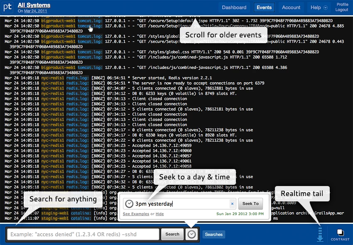The height and width of the screenshot is (245, 353).
Task: Click the Profile link
Action: tap(343, 5)
